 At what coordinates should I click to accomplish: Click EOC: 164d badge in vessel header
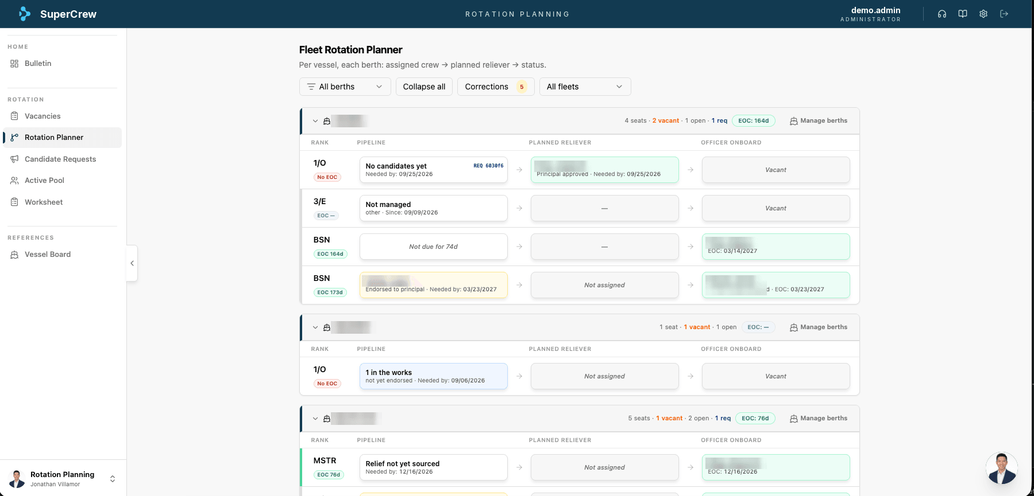coord(754,121)
